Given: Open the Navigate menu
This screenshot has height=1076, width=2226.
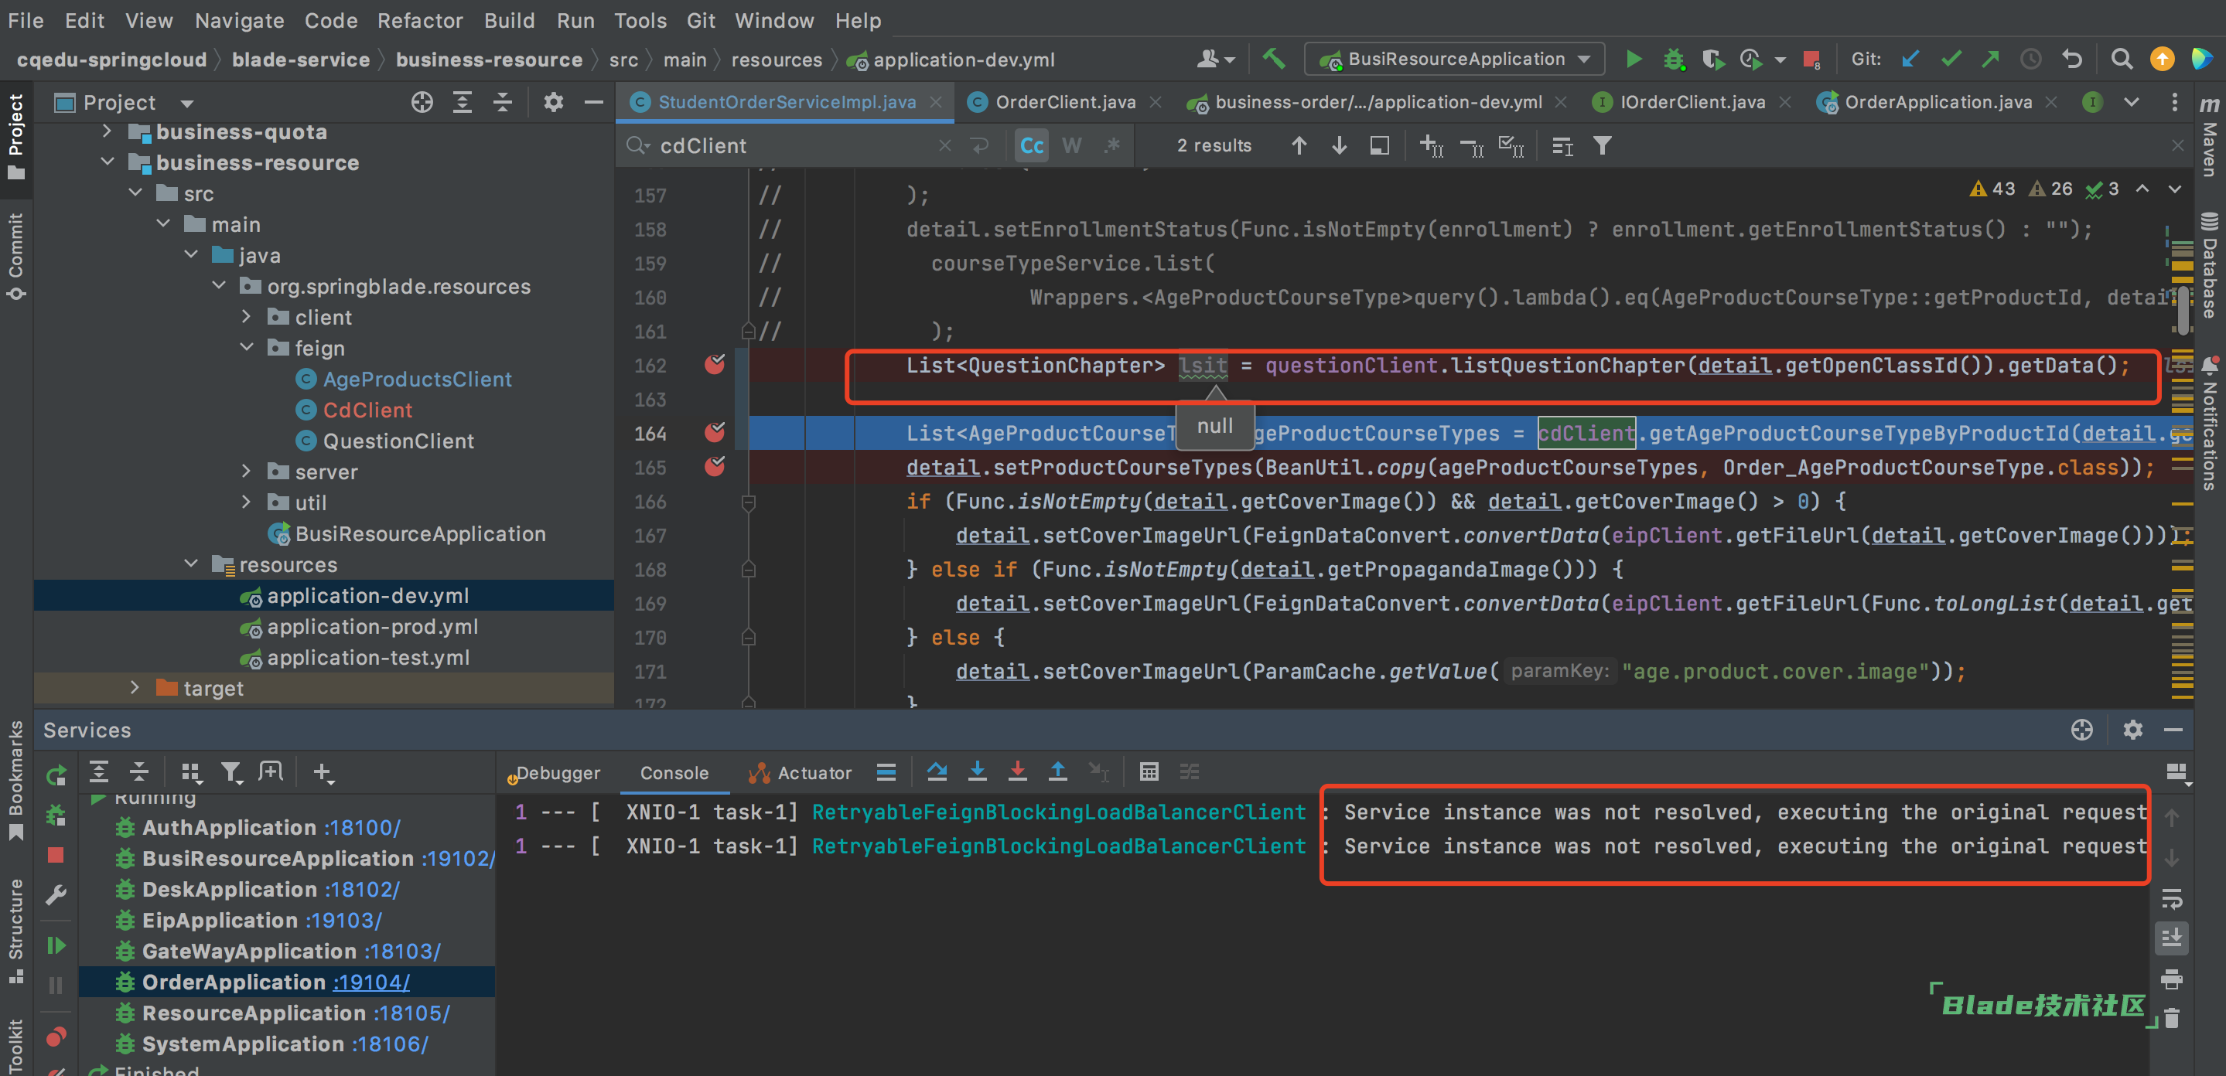Looking at the screenshot, I should [239, 20].
